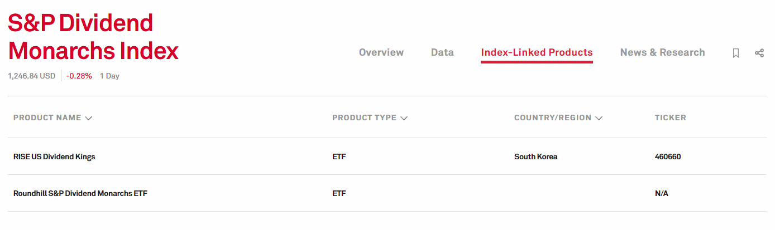Click ETF type in RISE row
The width and height of the screenshot is (775, 230).
[339, 156]
